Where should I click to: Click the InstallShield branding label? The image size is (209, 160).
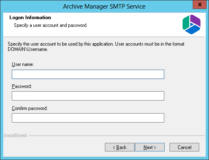coord(15,136)
